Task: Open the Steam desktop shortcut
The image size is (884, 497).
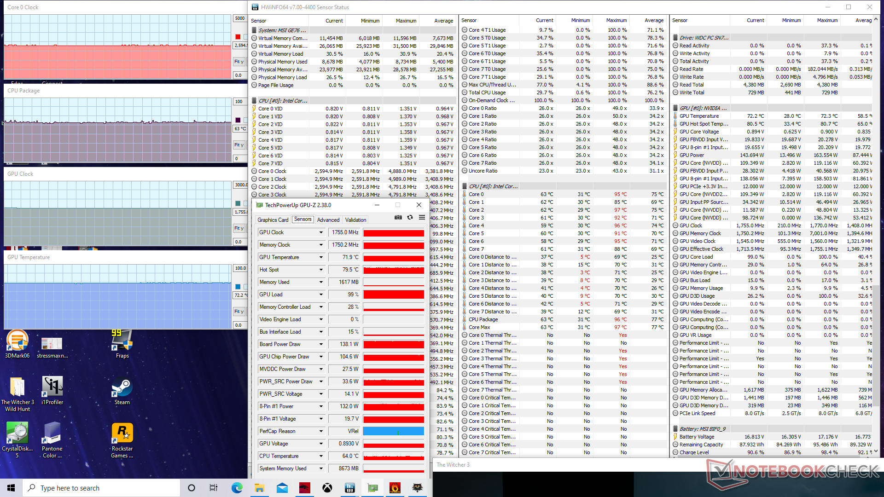Action: (x=122, y=390)
